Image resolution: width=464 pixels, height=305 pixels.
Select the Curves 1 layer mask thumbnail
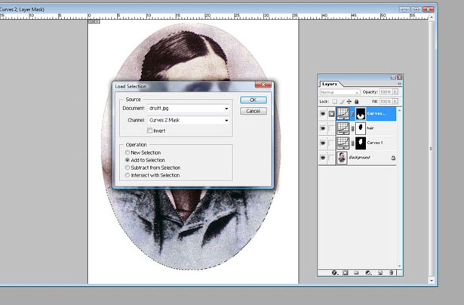[x=360, y=143]
